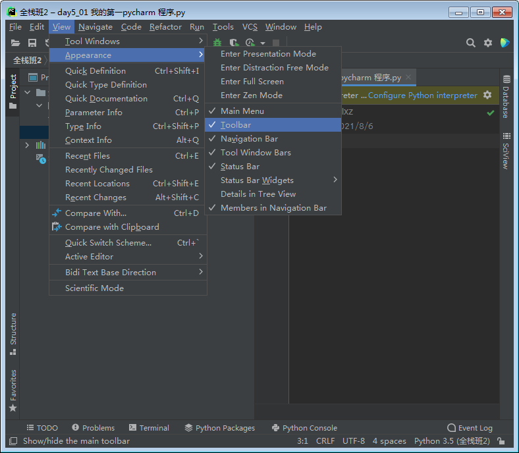Open the Favorites tool window
Viewport: 519px width, 453px height.
click(13, 390)
